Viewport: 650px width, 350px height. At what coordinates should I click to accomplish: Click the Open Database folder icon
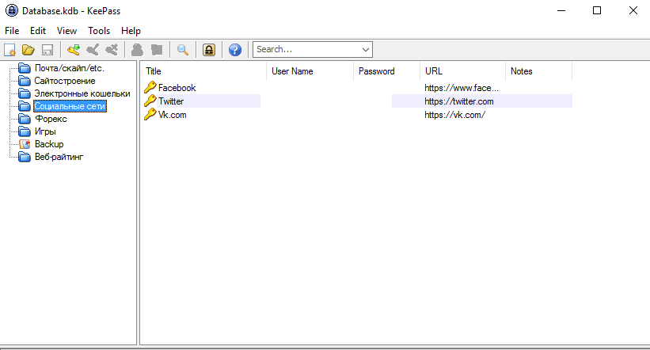[29, 50]
